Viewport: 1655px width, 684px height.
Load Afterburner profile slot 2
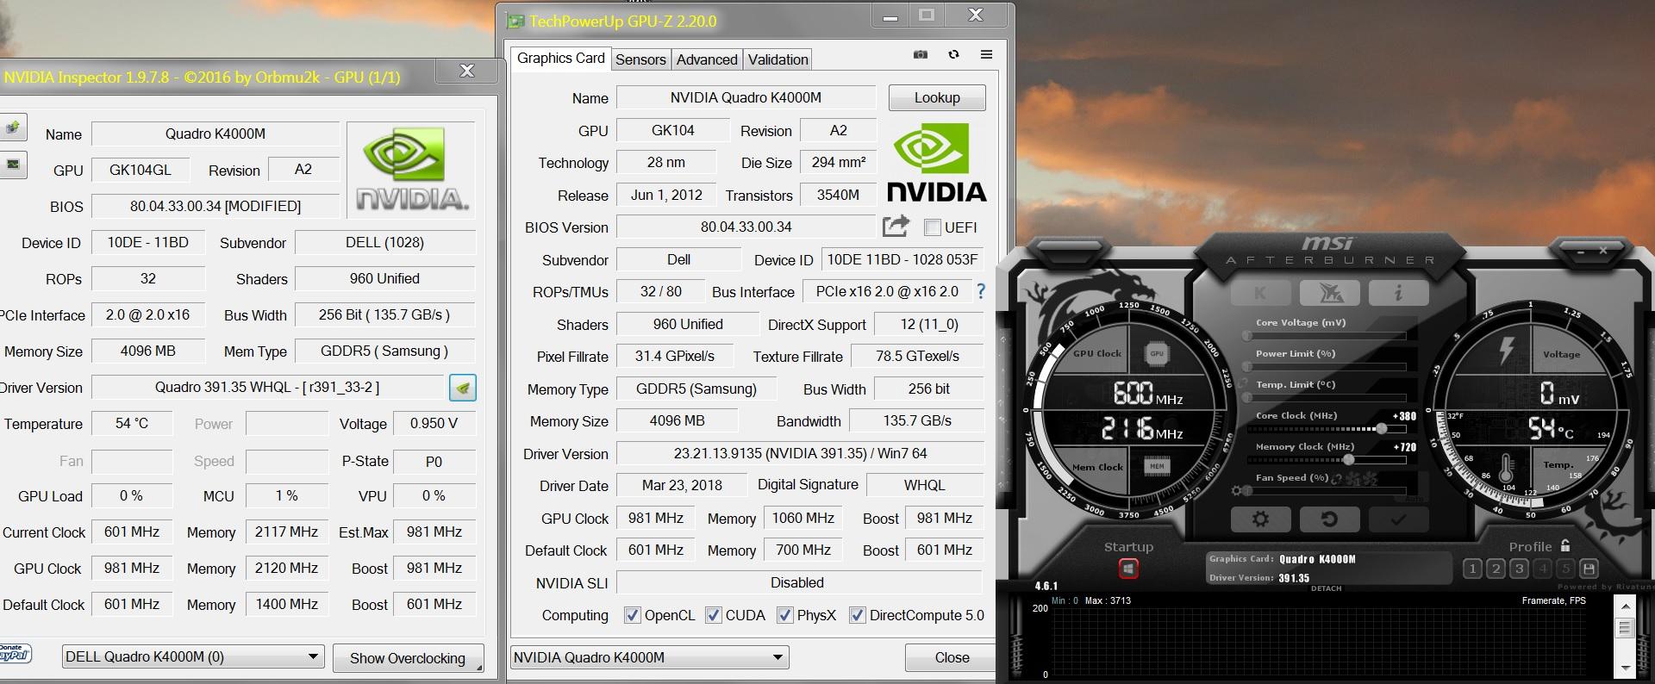1496,569
